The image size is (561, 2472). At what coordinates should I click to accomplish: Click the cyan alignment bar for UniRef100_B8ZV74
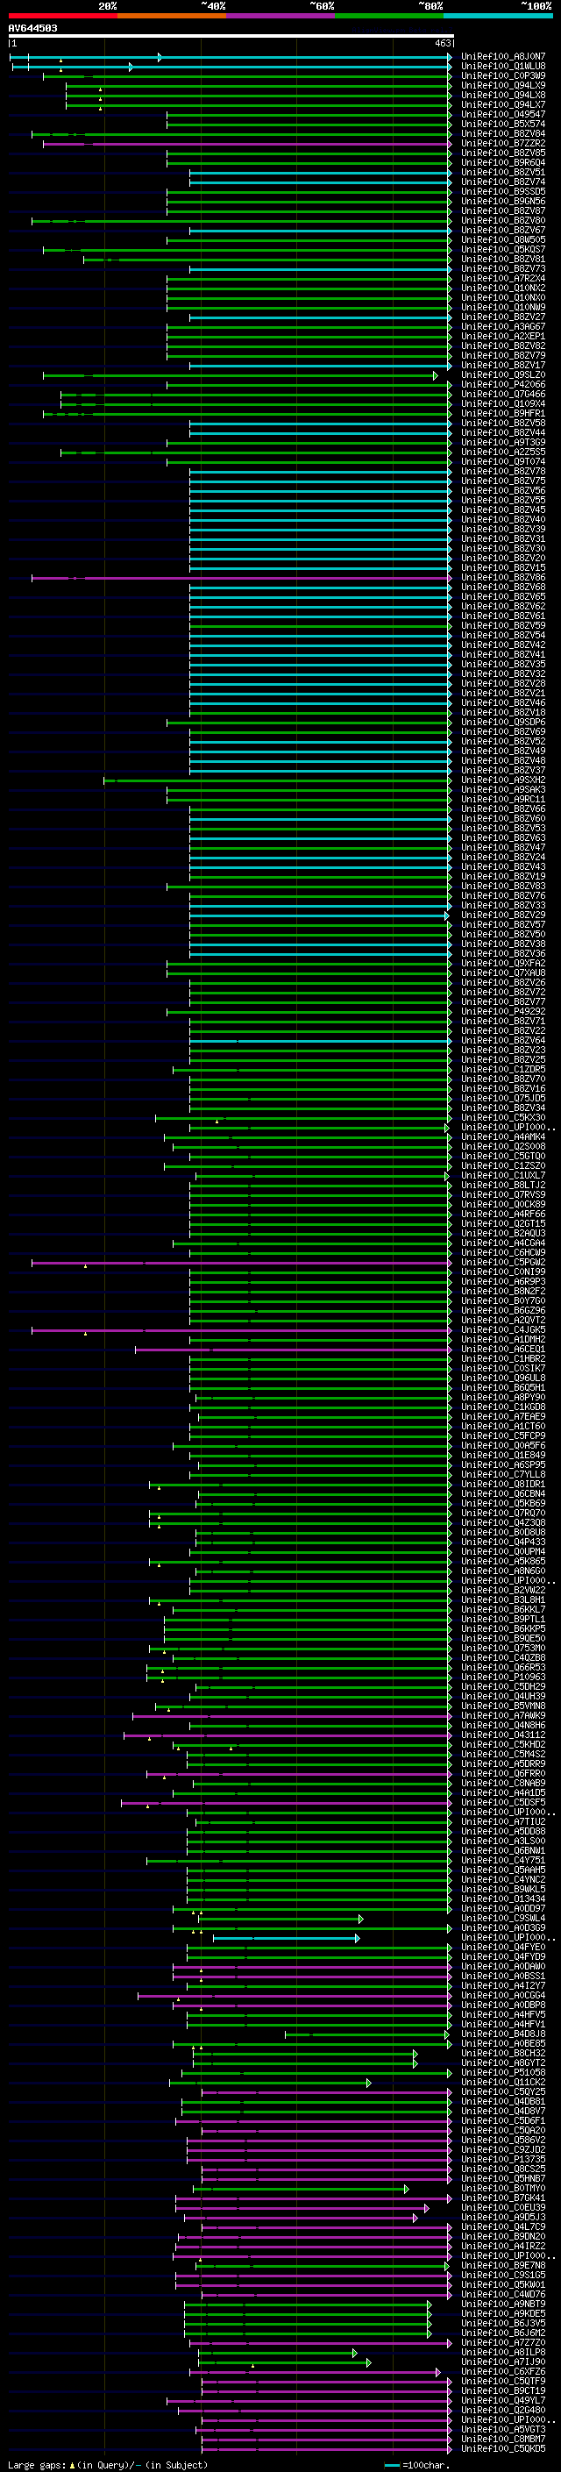(x=320, y=182)
